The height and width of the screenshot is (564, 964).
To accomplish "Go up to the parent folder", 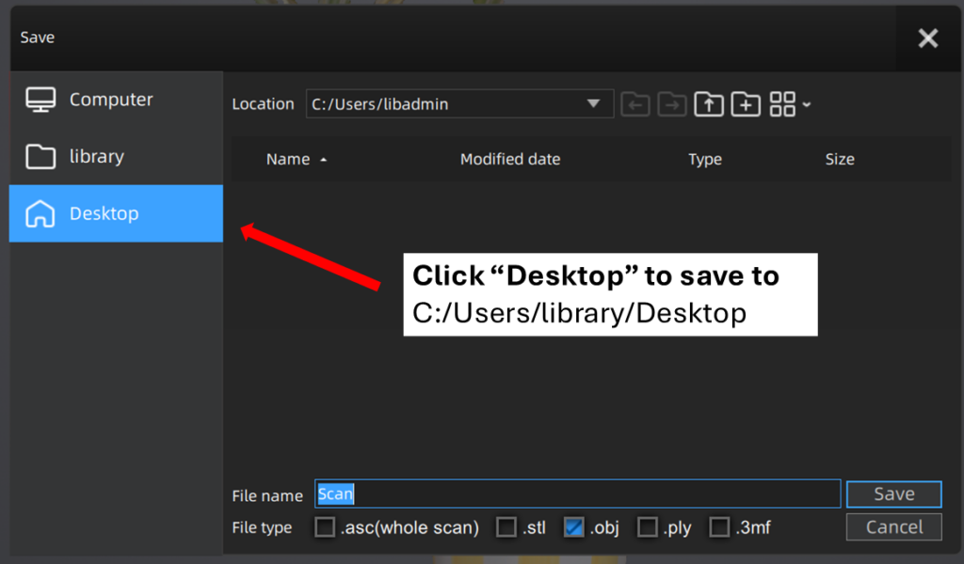I will [709, 104].
